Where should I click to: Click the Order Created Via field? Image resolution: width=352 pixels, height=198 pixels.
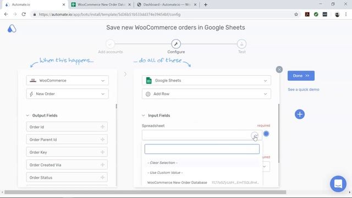click(x=67, y=165)
